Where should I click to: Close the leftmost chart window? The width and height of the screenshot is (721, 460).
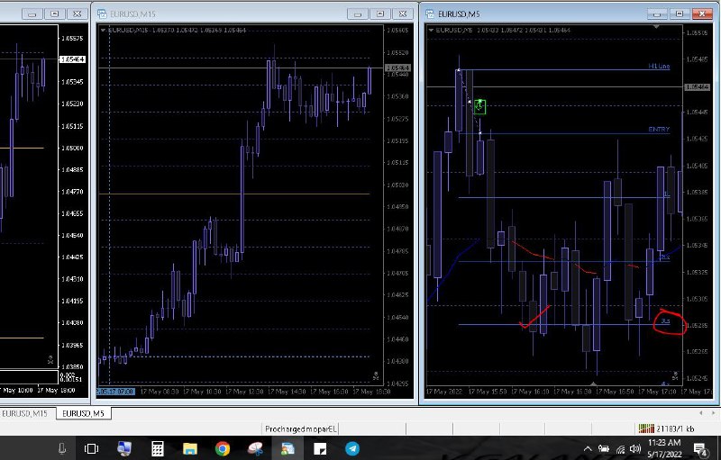point(78,14)
